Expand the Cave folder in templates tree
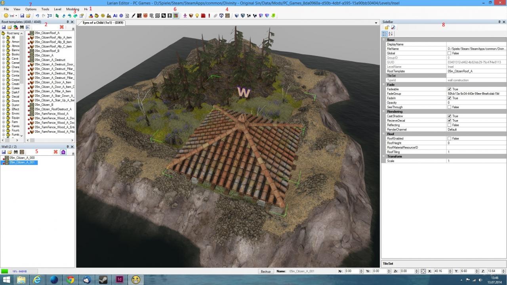 point(4,59)
